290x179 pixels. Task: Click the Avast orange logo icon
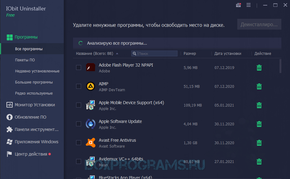coord(91,143)
